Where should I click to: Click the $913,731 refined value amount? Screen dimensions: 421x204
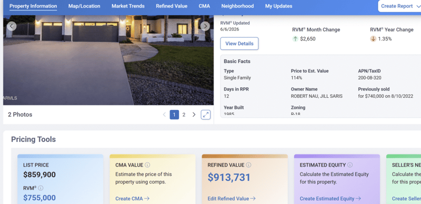pyautogui.click(x=229, y=177)
